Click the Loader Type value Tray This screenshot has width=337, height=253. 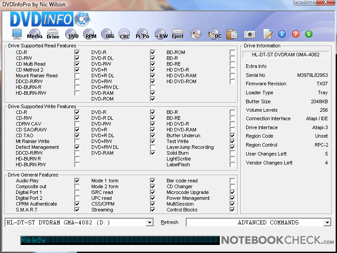[323, 93]
